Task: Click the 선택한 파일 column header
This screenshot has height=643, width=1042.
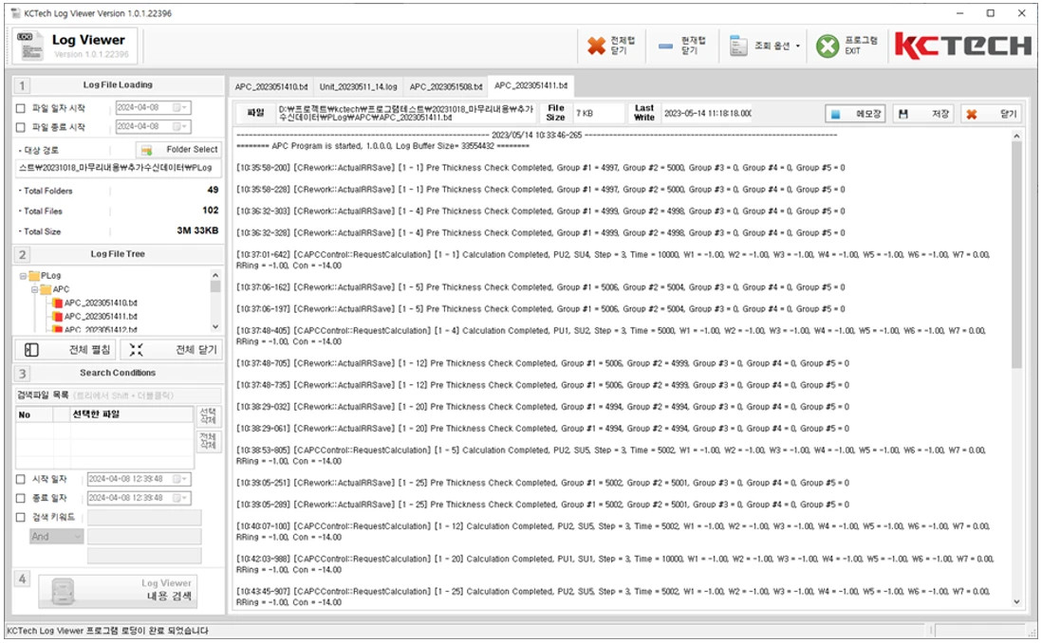Action: coord(132,414)
